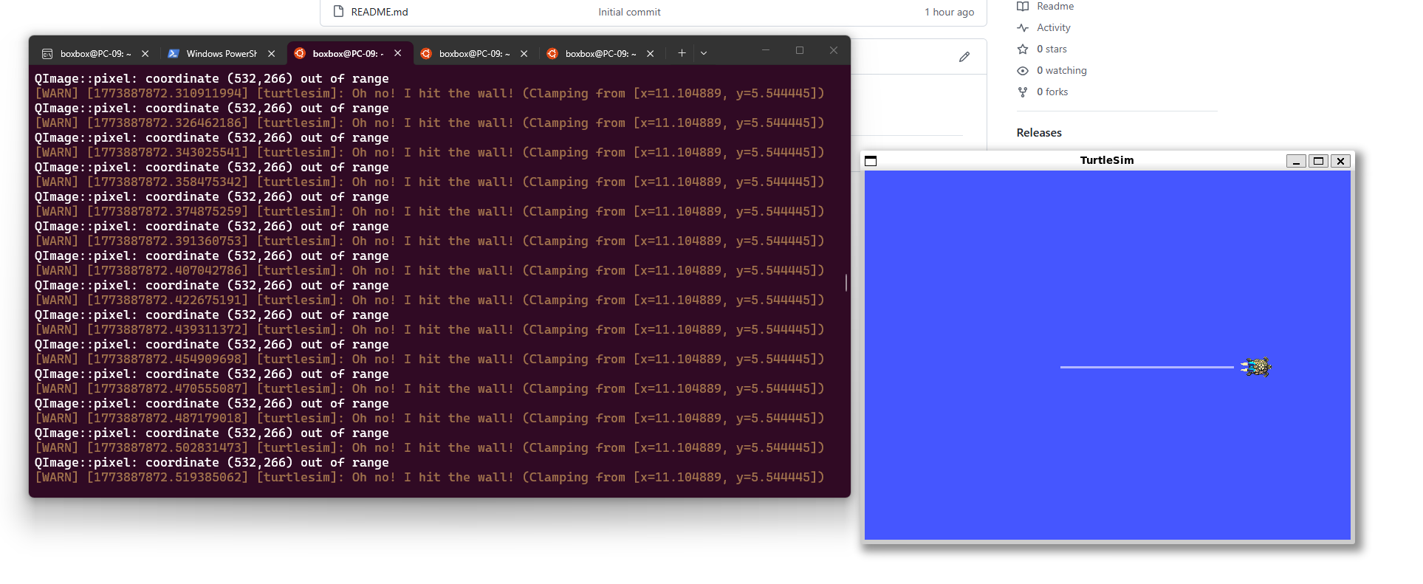1423x584 pixels.
Task: Click the warning line with timestamp 1773887872.519385062
Action: click(430, 478)
